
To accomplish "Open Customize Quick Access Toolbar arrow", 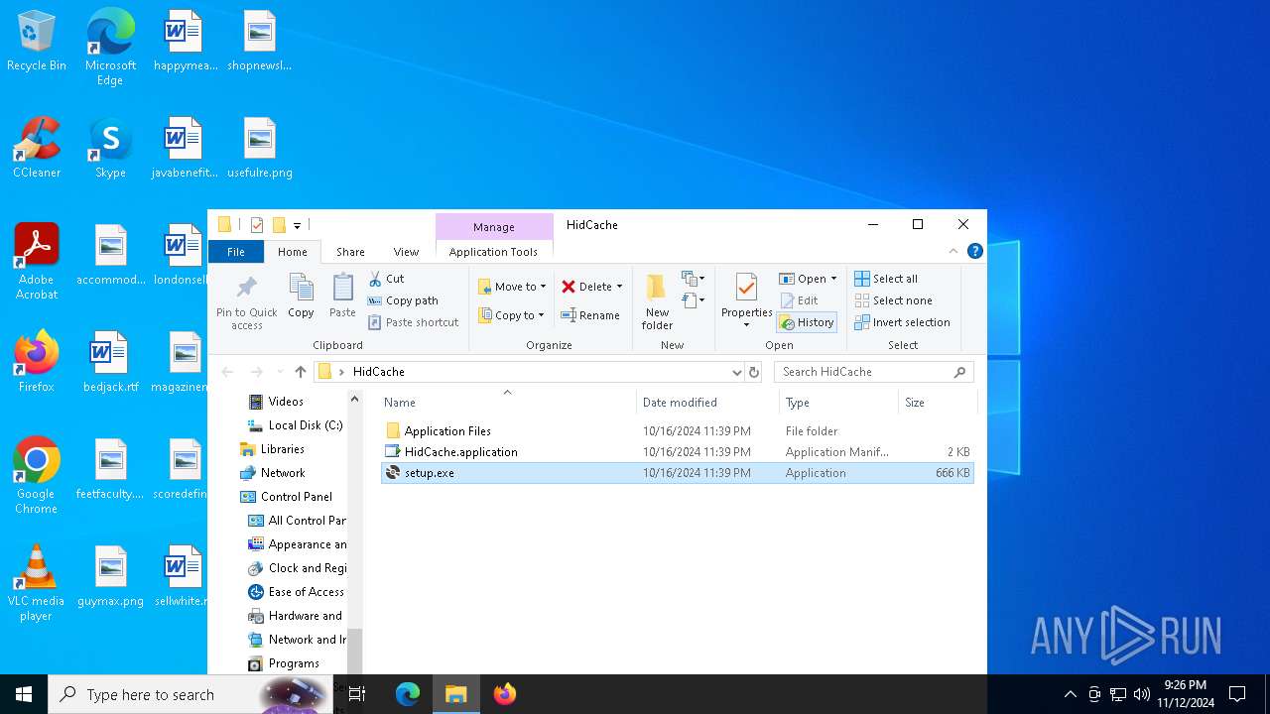I will [x=297, y=225].
